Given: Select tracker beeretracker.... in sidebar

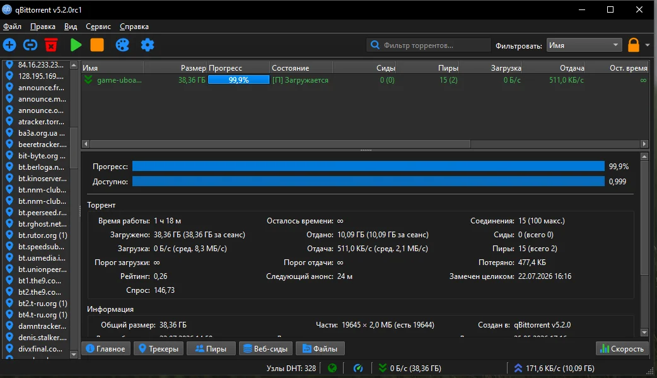Looking at the screenshot, I should [x=36, y=144].
